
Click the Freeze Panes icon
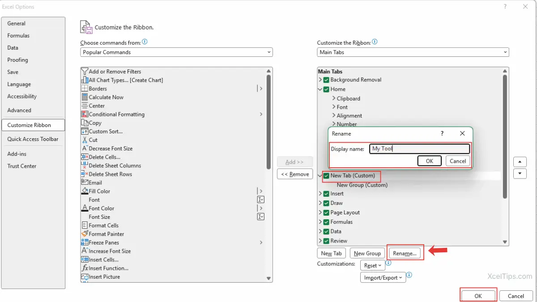tap(85, 242)
